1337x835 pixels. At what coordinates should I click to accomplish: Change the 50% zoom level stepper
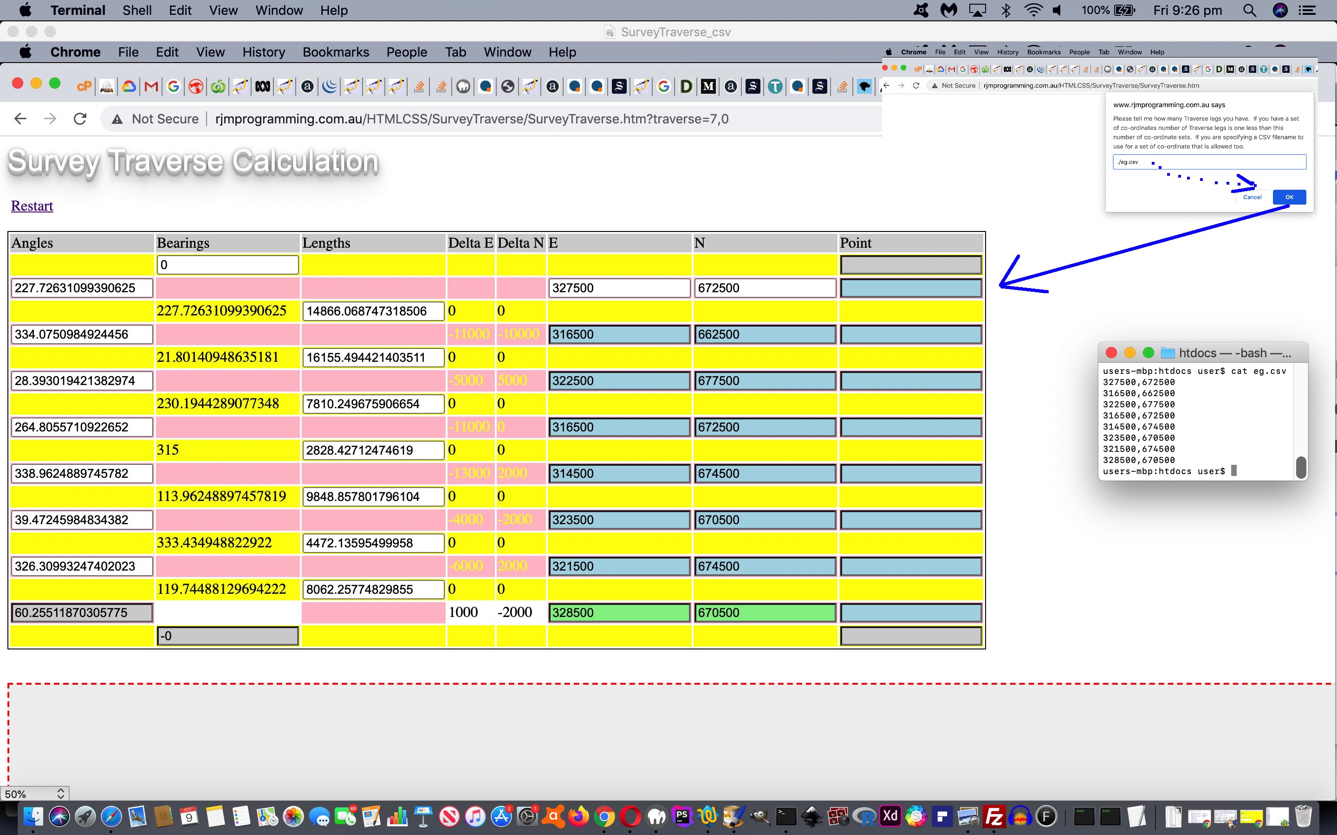[60, 794]
